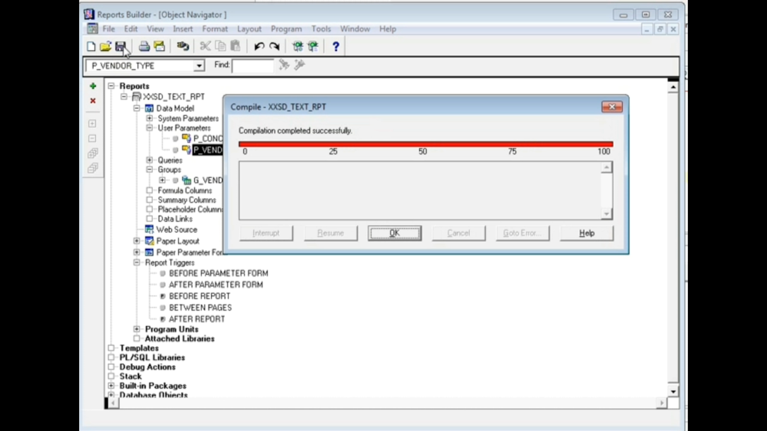Open the Program menu

tap(286, 29)
